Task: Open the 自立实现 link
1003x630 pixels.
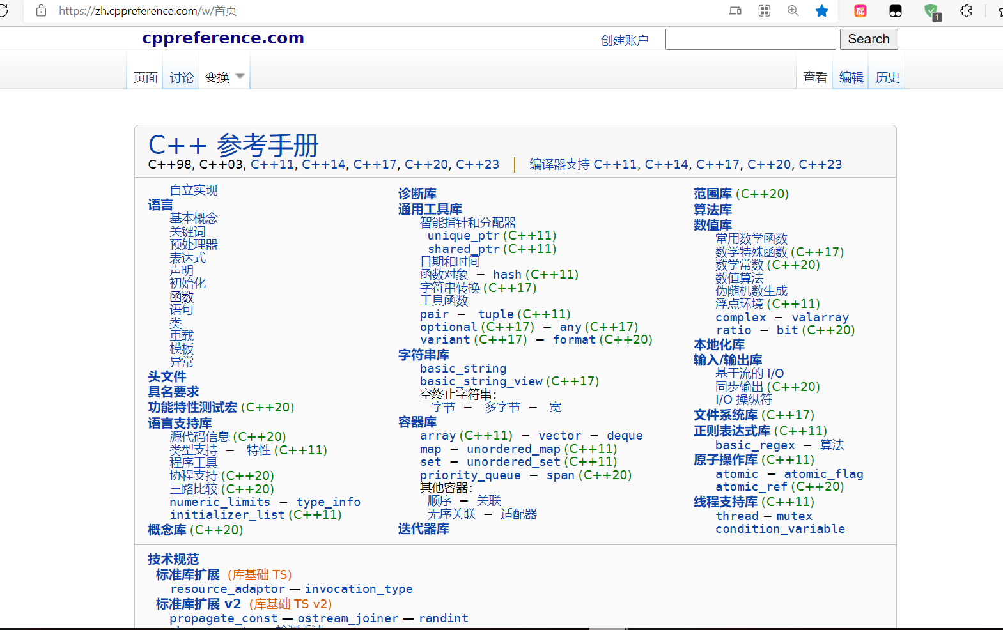Action: [x=194, y=190]
